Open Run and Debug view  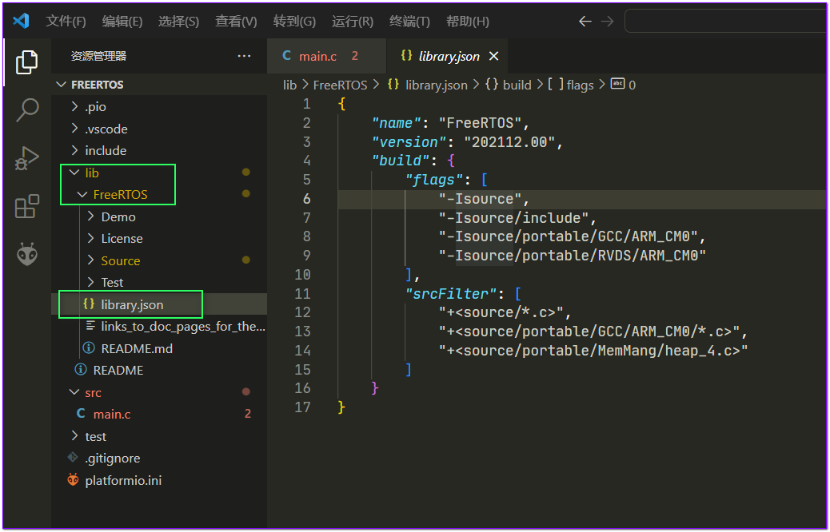(x=27, y=158)
